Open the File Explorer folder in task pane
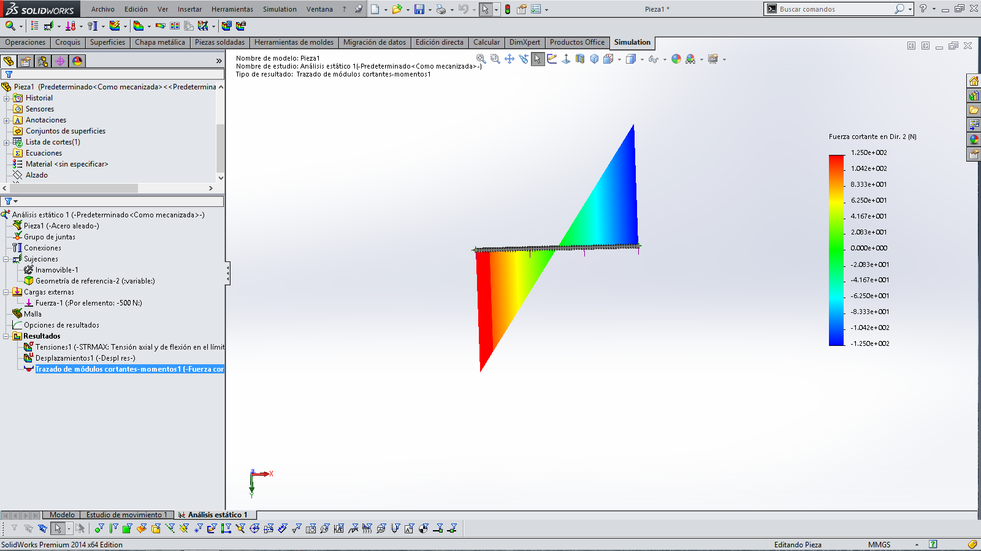Image resolution: width=981 pixels, height=551 pixels. click(974, 110)
